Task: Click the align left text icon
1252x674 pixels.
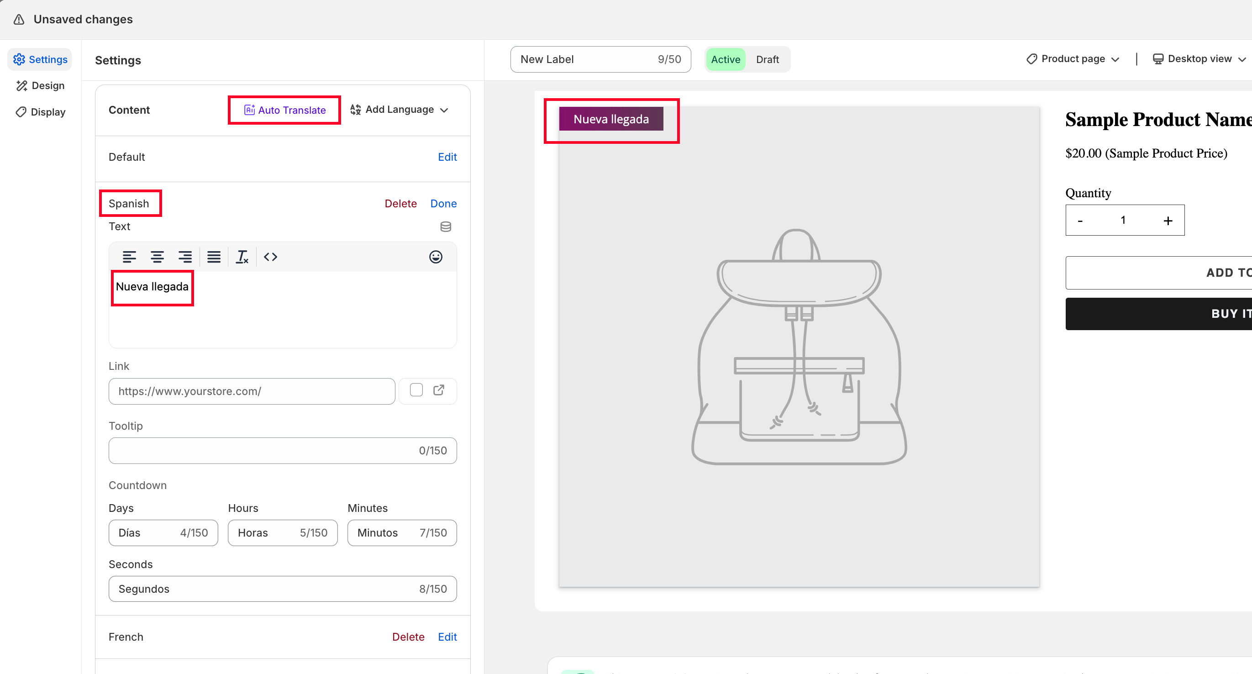Action: (x=129, y=257)
